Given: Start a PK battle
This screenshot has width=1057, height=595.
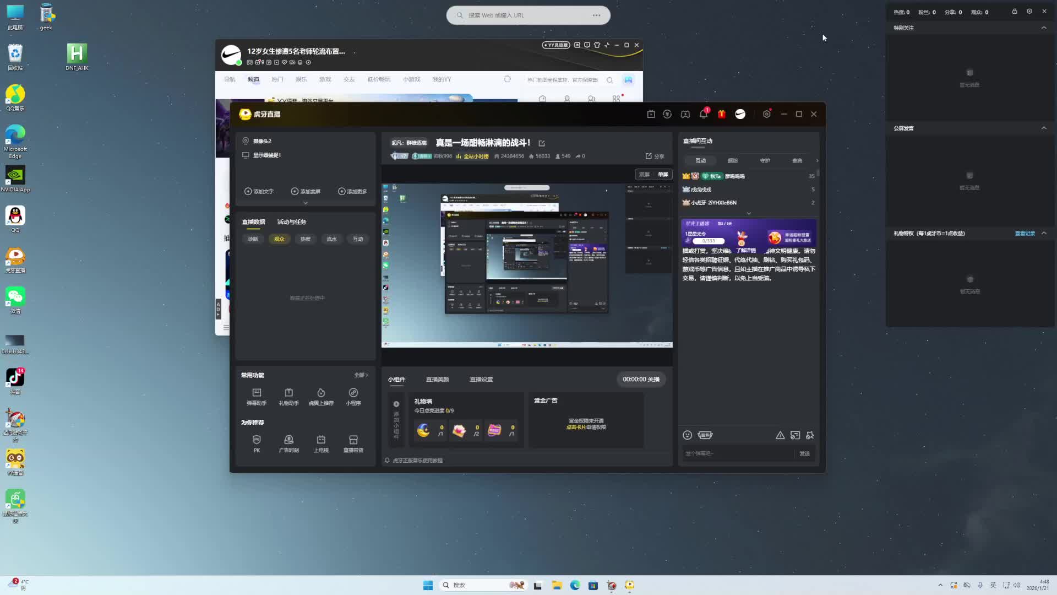Looking at the screenshot, I should pos(257,443).
